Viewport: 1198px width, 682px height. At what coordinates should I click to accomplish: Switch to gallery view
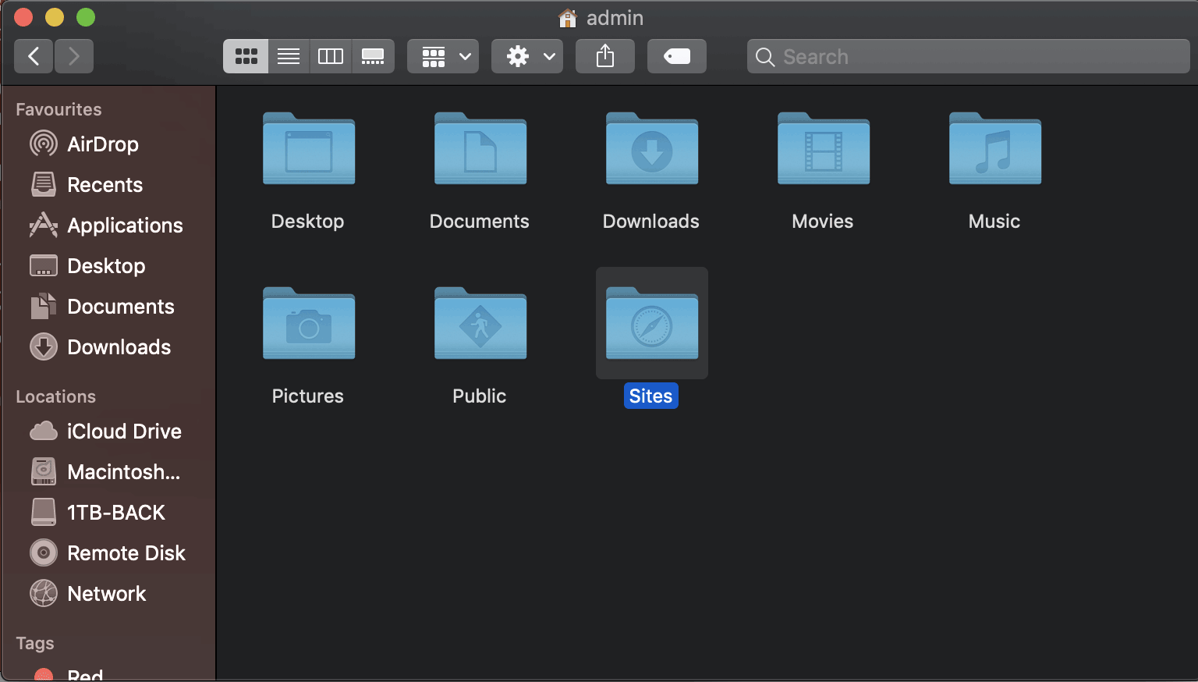pyautogui.click(x=373, y=56)
